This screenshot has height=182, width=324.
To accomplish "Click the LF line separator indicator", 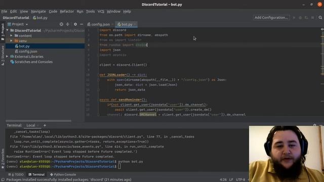I will (231, 180).
